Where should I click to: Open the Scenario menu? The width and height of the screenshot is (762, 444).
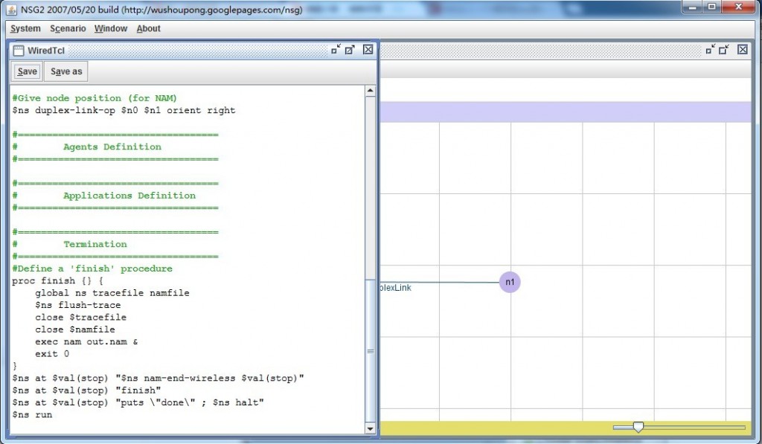point(68,28)
